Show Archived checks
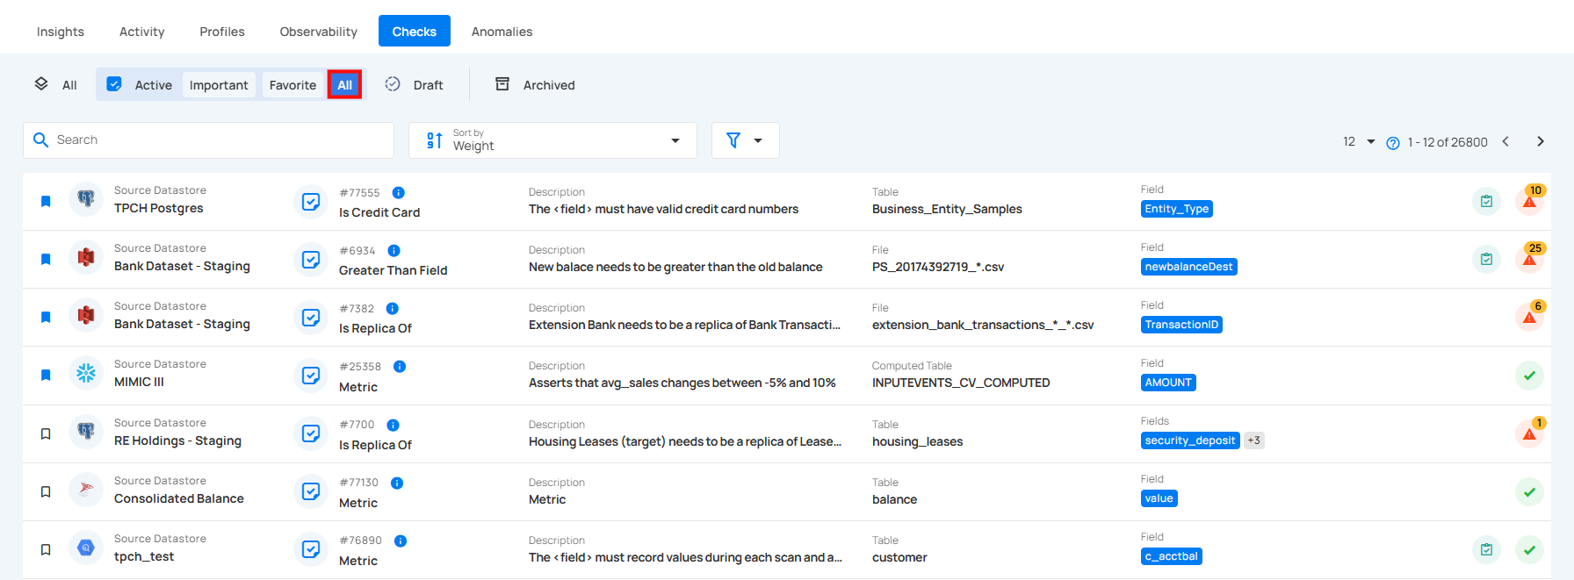Screen dimensions: 1574x580 point(535,84)
